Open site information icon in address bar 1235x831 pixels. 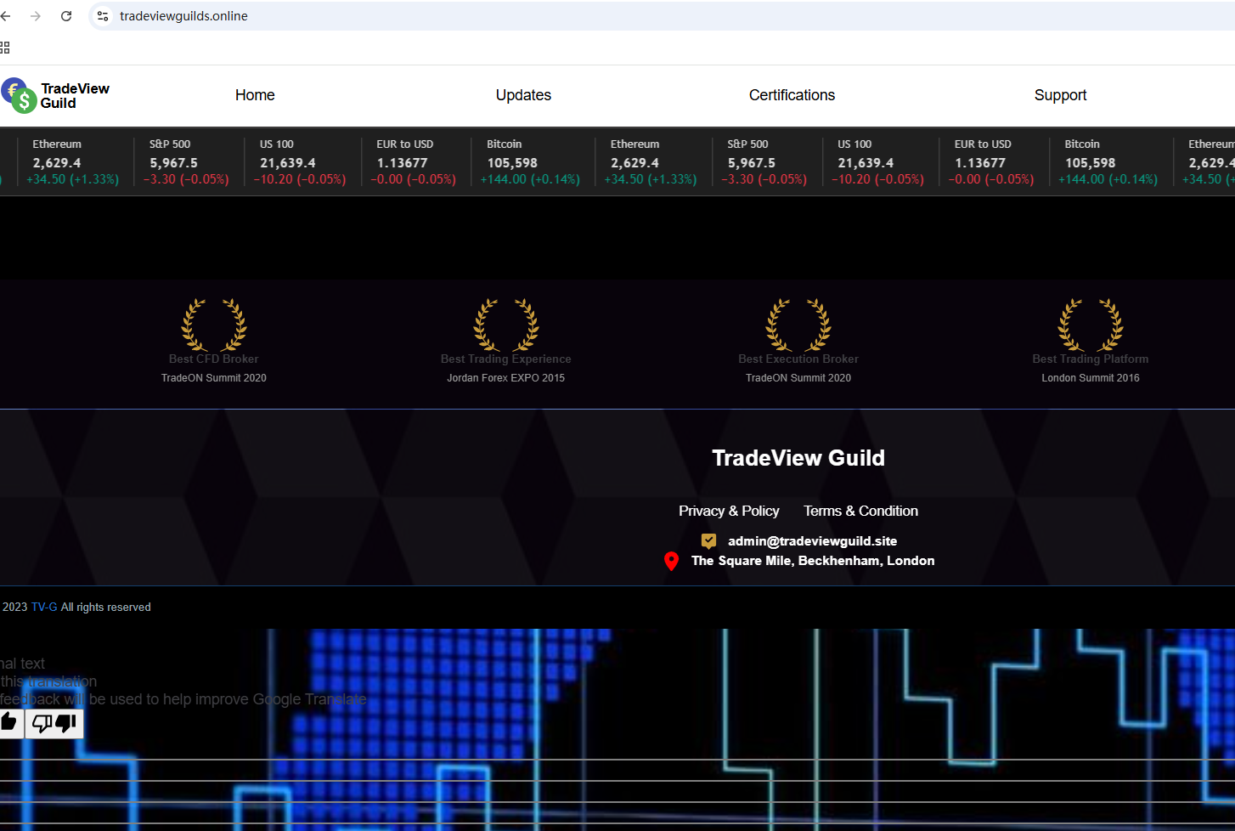[103, 16]
